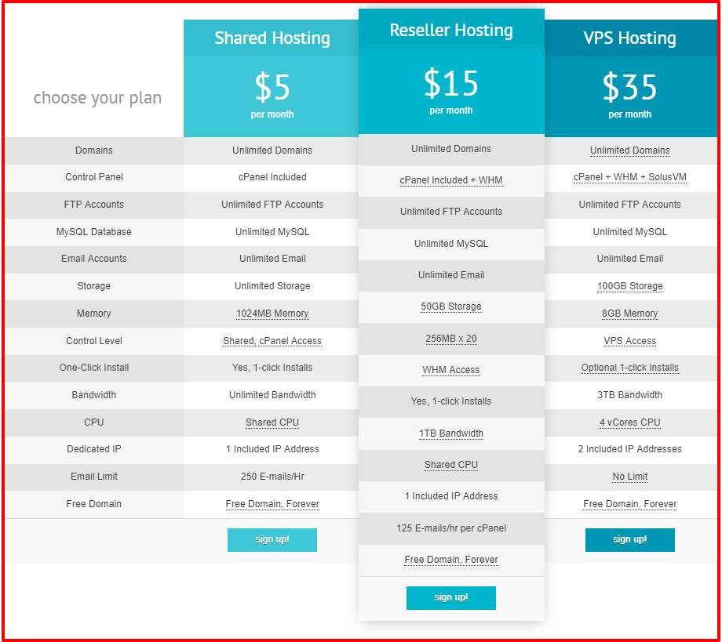Click the 8GB Memory link

tap(629, 314)
